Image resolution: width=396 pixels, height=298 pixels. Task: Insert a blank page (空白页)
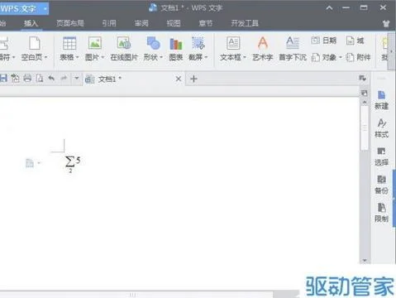pos(35,49)
